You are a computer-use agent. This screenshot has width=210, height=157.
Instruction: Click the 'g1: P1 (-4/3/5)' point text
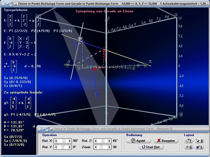click(17, 115)
